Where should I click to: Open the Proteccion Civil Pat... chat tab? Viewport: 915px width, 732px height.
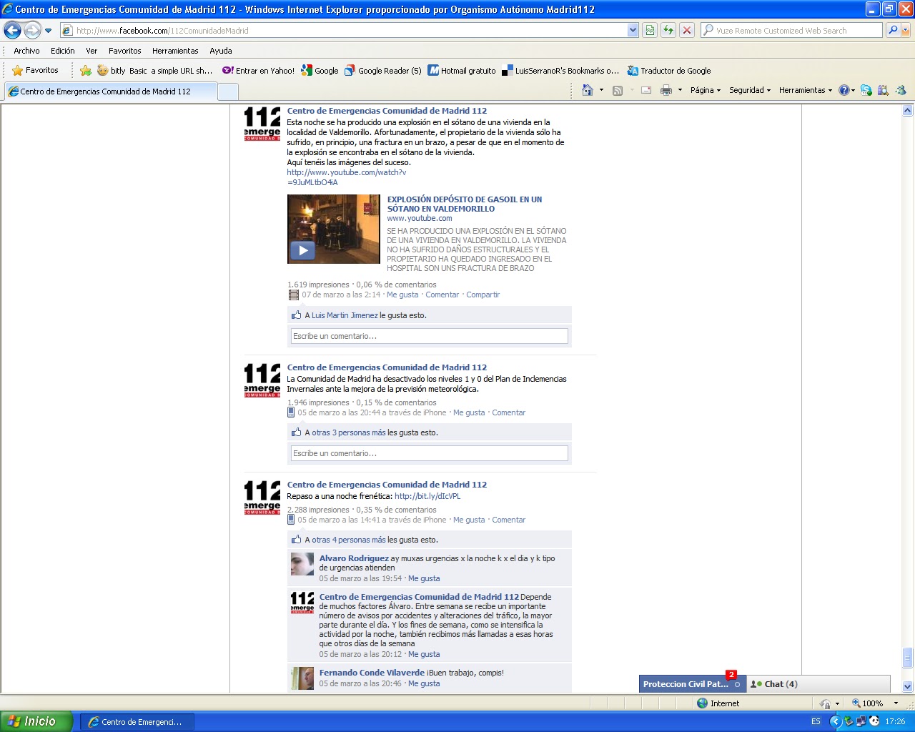(692, 684)
